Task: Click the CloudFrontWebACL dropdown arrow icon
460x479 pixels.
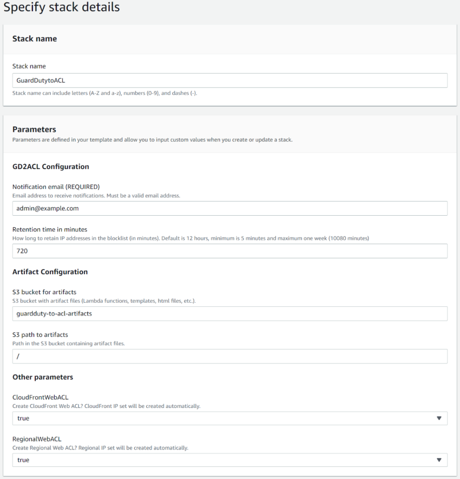Action: tap(440, 418)
